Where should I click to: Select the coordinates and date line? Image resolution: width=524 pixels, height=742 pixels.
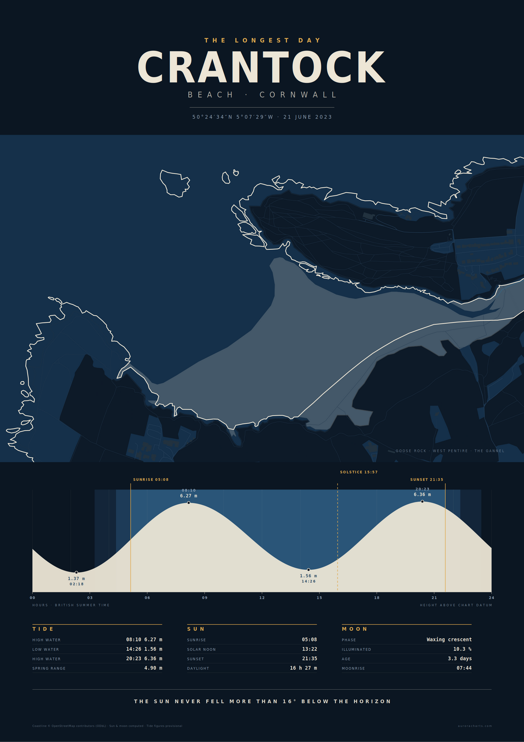262,117
